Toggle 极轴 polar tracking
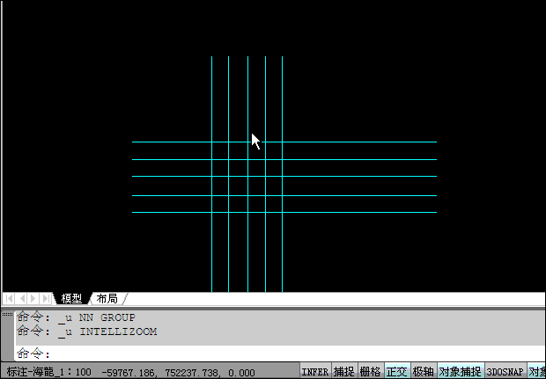This screenshot has height=379, width=546. (x=424, y=372)
